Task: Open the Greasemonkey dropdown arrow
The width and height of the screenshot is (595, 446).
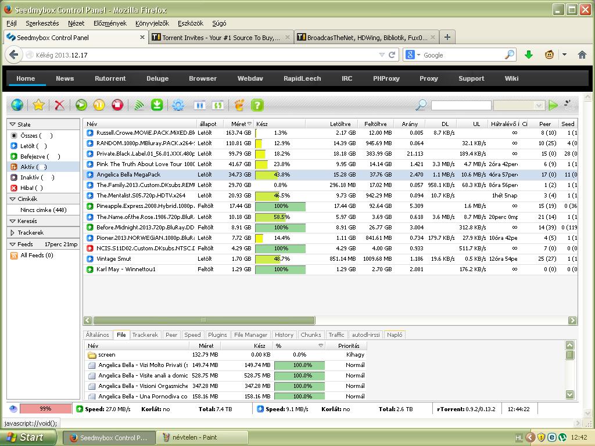Action: [x=564, y=55]
